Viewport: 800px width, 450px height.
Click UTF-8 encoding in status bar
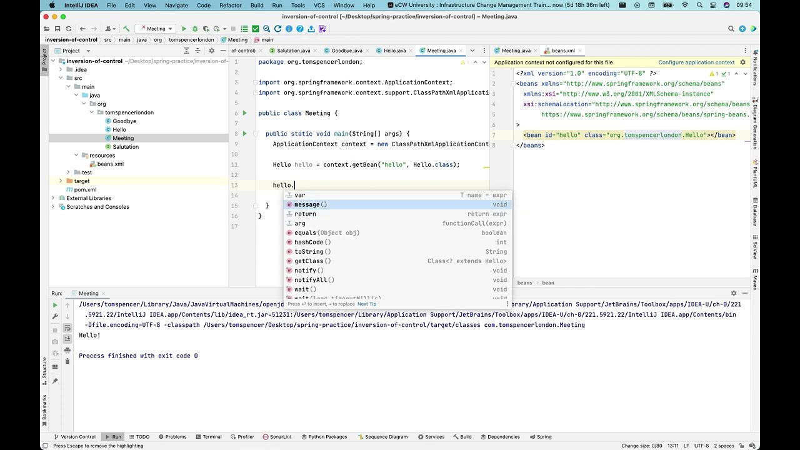pos(702,446)
